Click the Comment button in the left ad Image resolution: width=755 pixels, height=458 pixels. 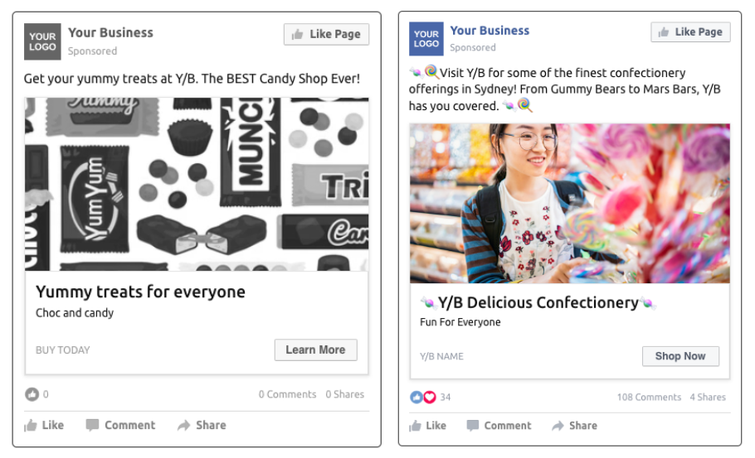coord(120,425)
